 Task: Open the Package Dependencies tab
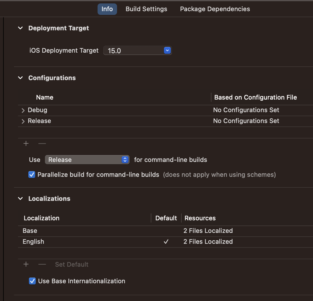[215, 9]
